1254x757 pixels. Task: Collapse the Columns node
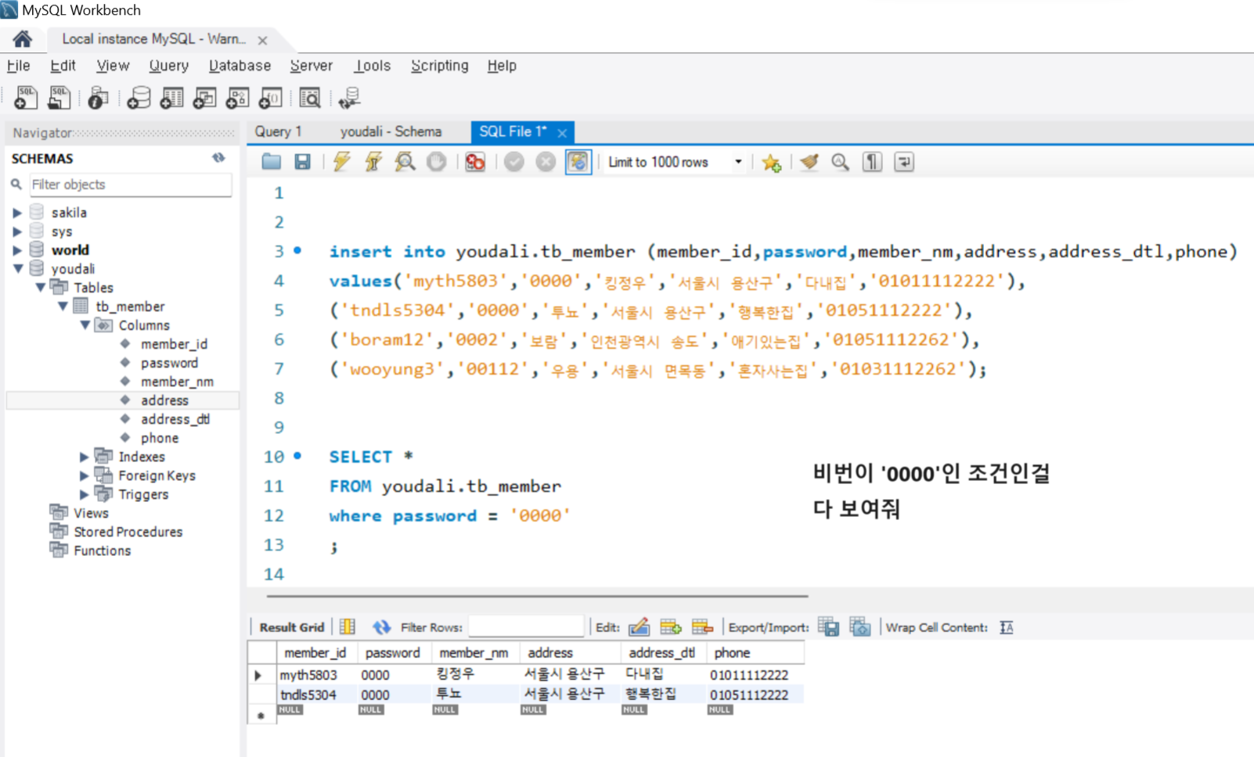(85, 325)
